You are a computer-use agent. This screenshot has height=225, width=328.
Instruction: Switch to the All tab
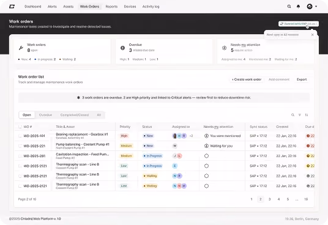99,115
